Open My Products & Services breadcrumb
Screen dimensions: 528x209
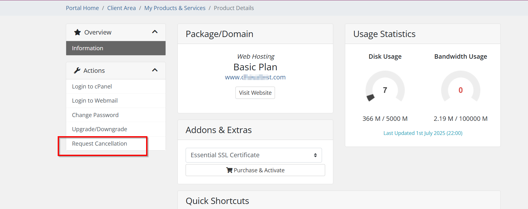(175, 8)
